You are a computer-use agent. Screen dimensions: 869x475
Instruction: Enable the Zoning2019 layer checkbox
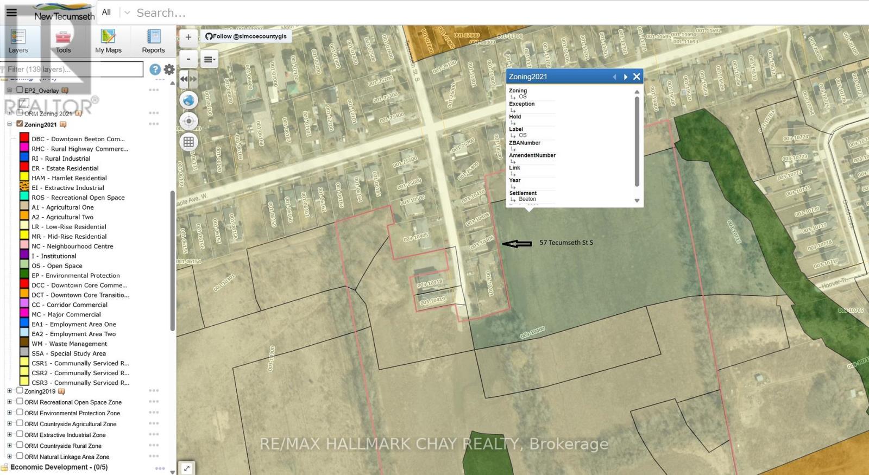[20, 390]
